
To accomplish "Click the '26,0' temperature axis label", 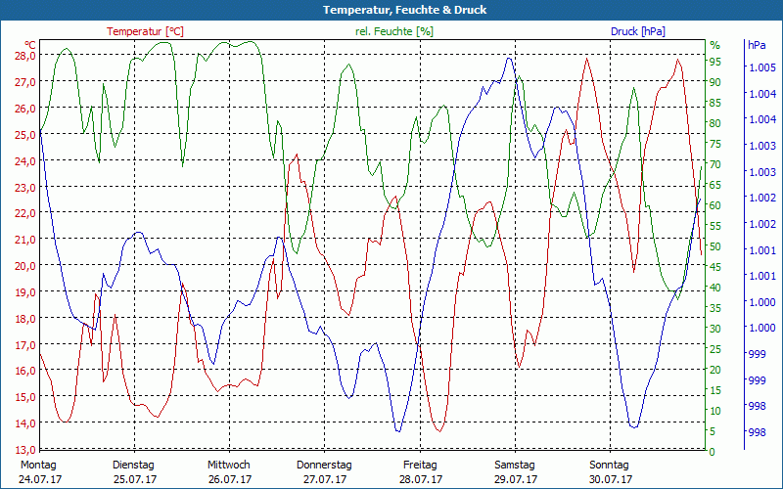I will [25, 109].
